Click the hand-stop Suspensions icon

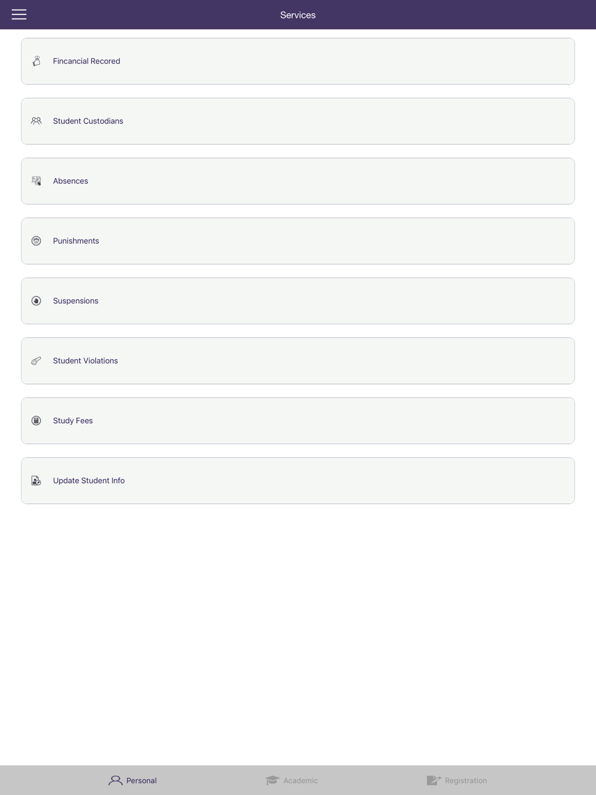(x=36, y=301)
